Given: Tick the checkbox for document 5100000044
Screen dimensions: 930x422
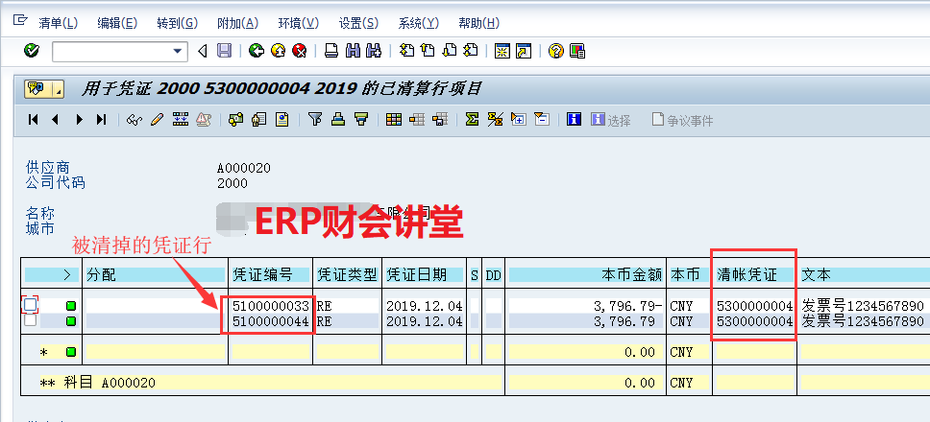Looking at the screenshot, I should [x=31, y=320].
